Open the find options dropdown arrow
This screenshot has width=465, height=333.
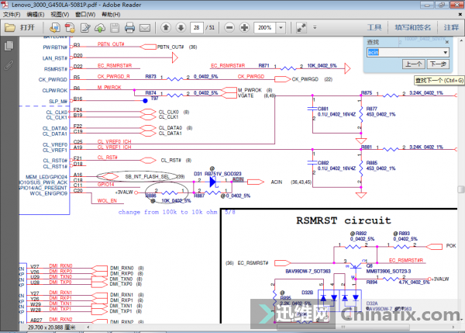[x=445, y=53]
